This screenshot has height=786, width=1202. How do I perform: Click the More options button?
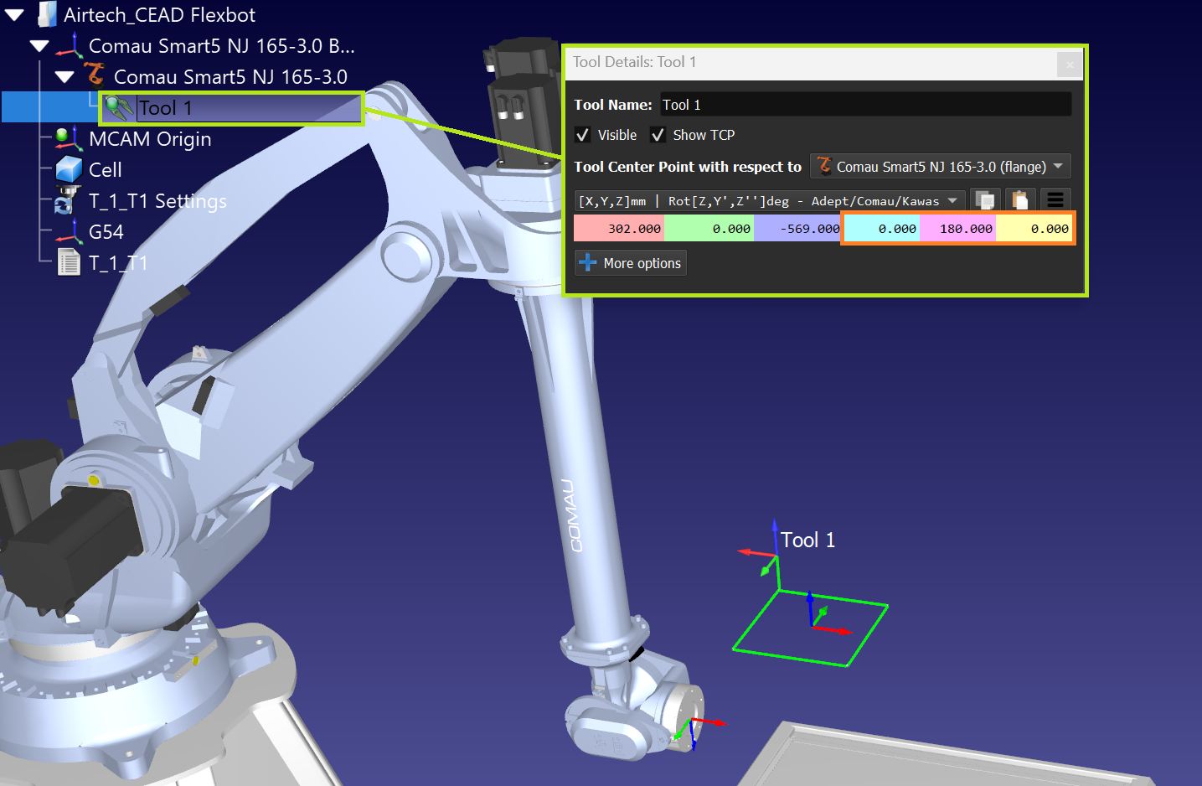coord(631,263)
